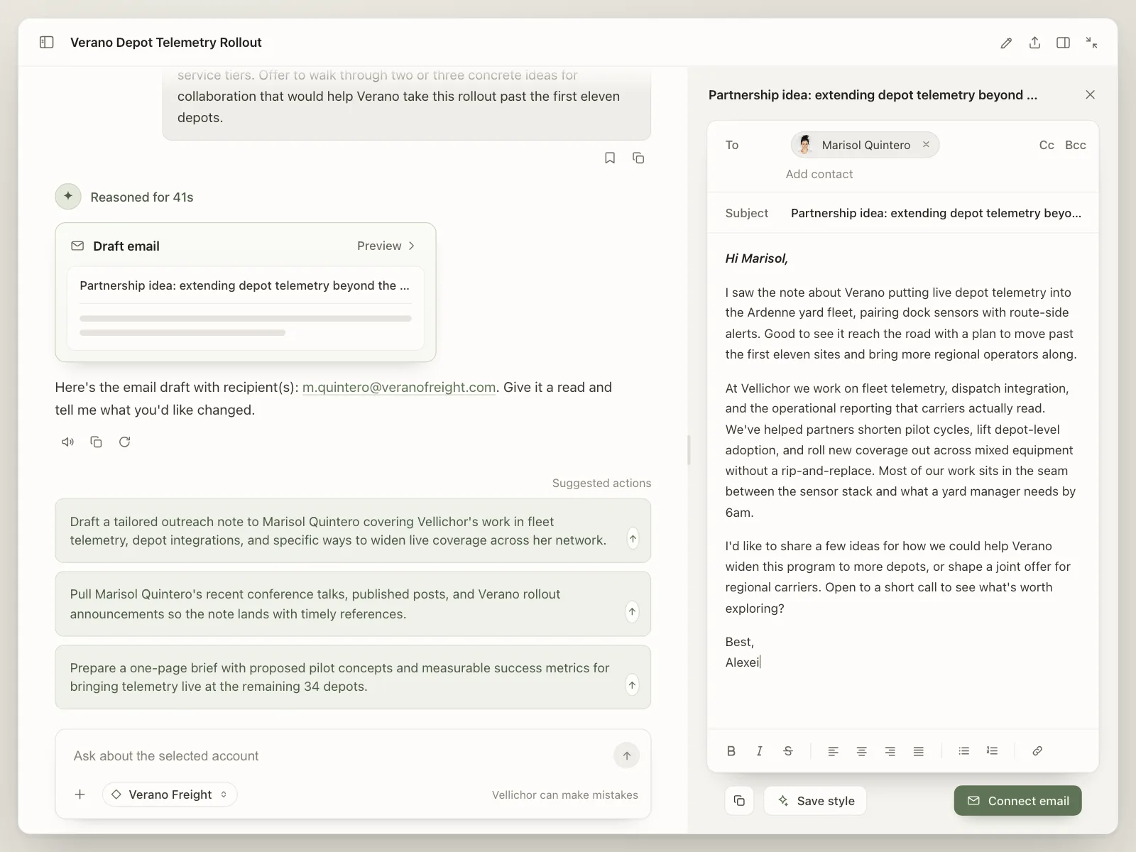
Task: Click the Connect email button
Action: point(1017,801)
